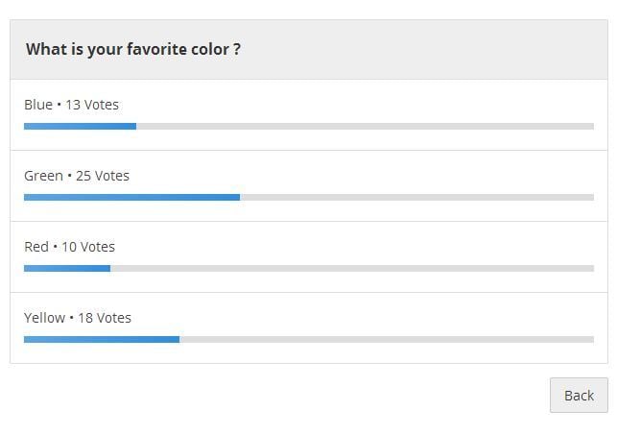Click the '25 Votes' count text
The image size is (617, 435).
[x=103, y=176]
